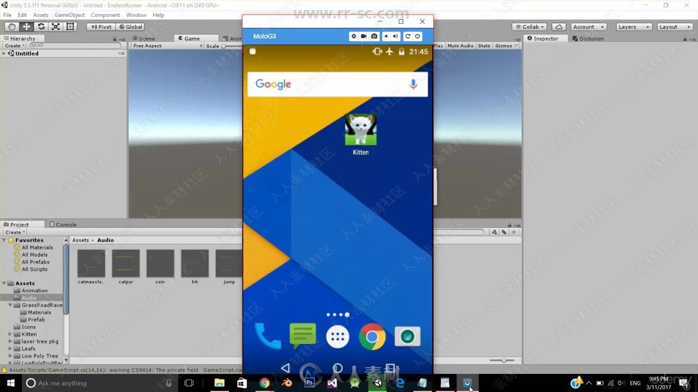The width and height of the screenshot is (698, 392).
Task: Take emulator screenshot with camera icon
Action: 374,36
